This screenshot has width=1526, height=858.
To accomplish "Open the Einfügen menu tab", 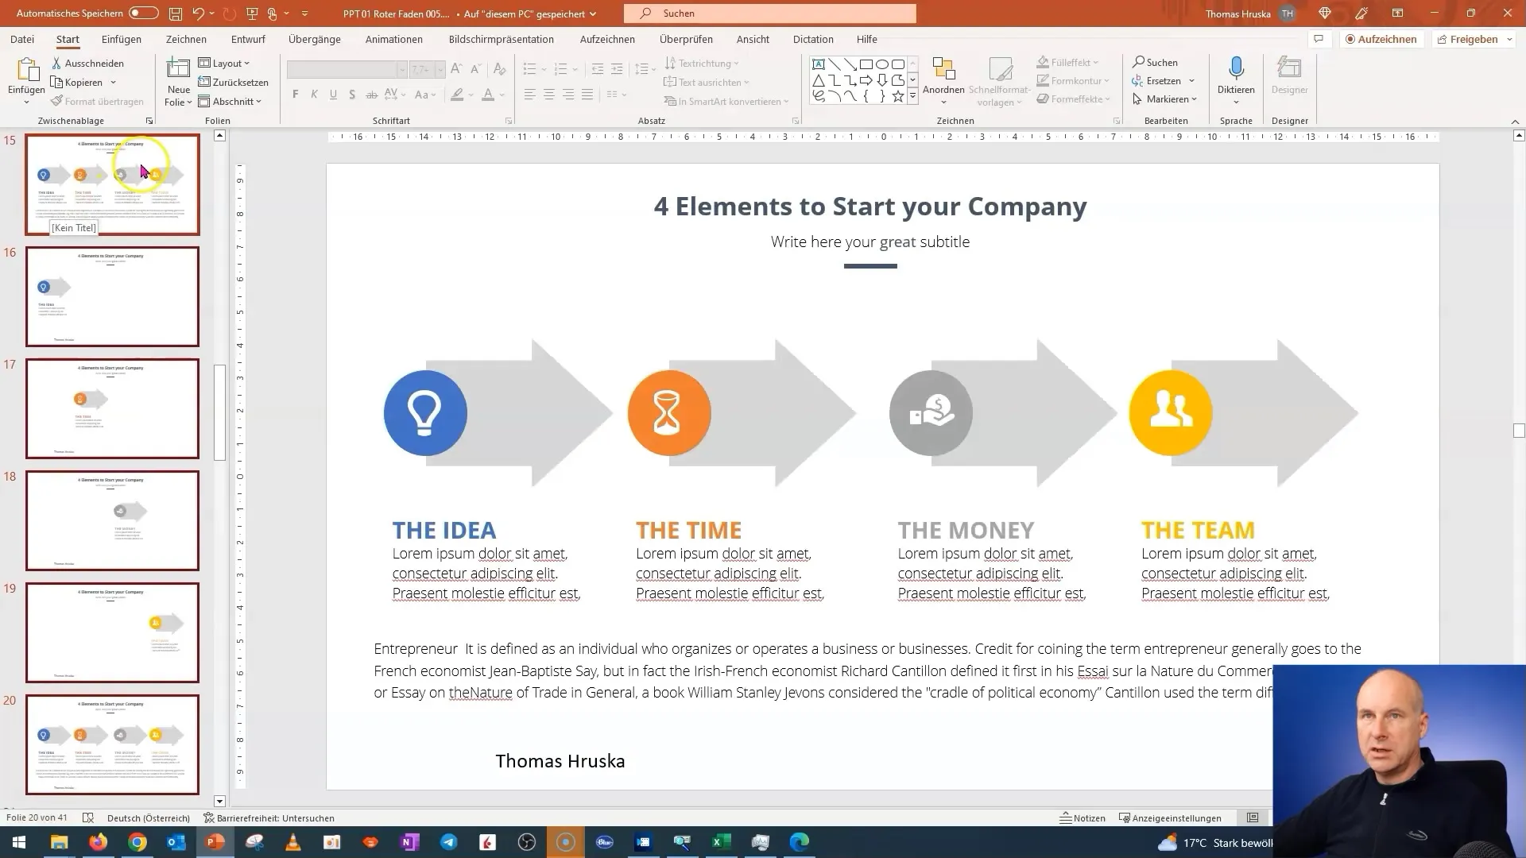I will click(x=121, y=39).
